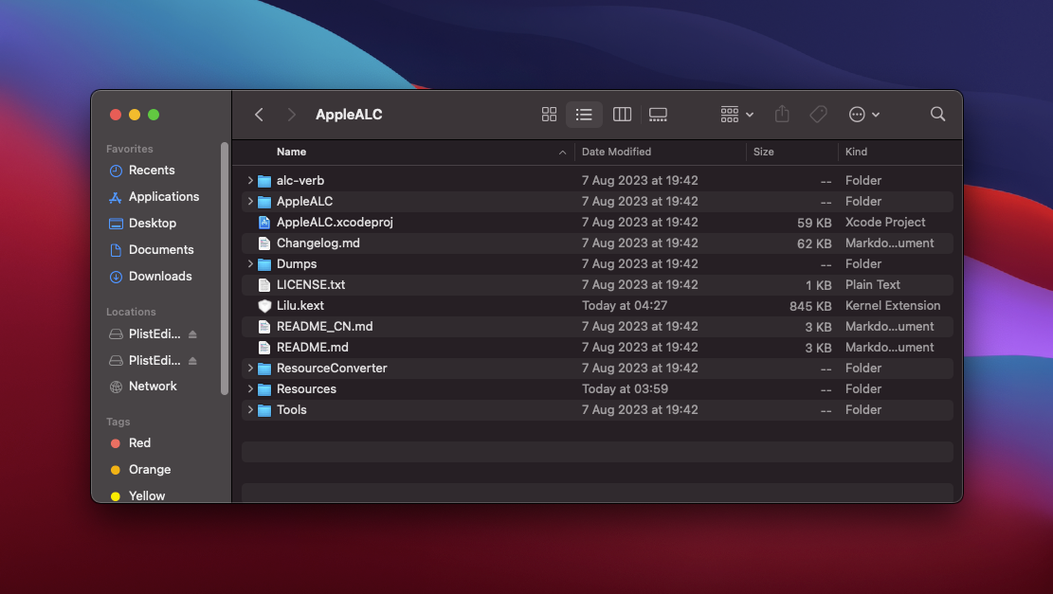Click the Plain Text kind cell
This screenshot has height=594, width=1053.
872,284
